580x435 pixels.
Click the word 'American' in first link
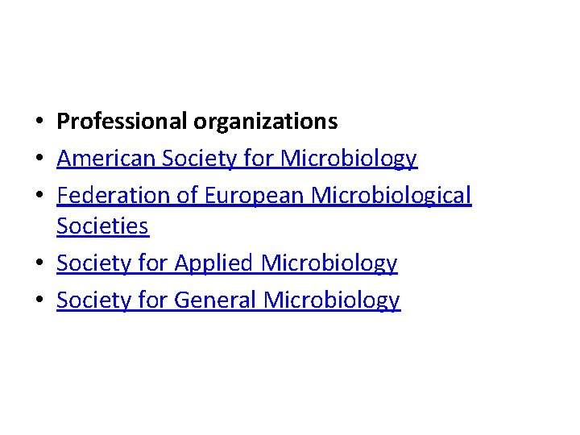click(106, 159)
